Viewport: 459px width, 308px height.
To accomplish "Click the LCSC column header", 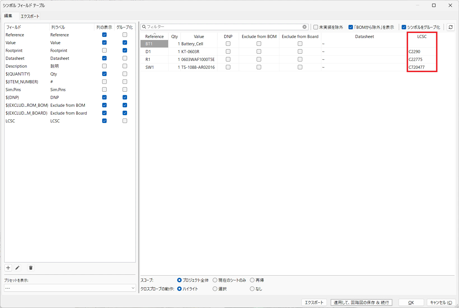I will coord(422,36).
